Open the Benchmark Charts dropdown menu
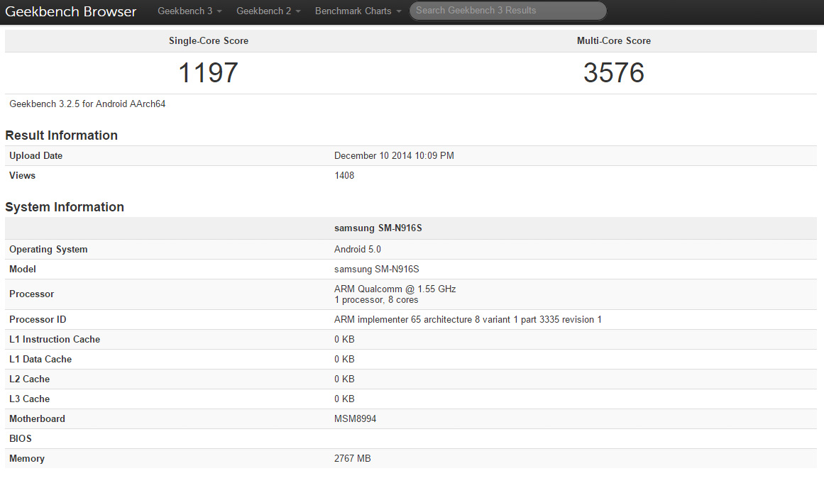This screenshot has width=824, height=483. coord(358,11)
